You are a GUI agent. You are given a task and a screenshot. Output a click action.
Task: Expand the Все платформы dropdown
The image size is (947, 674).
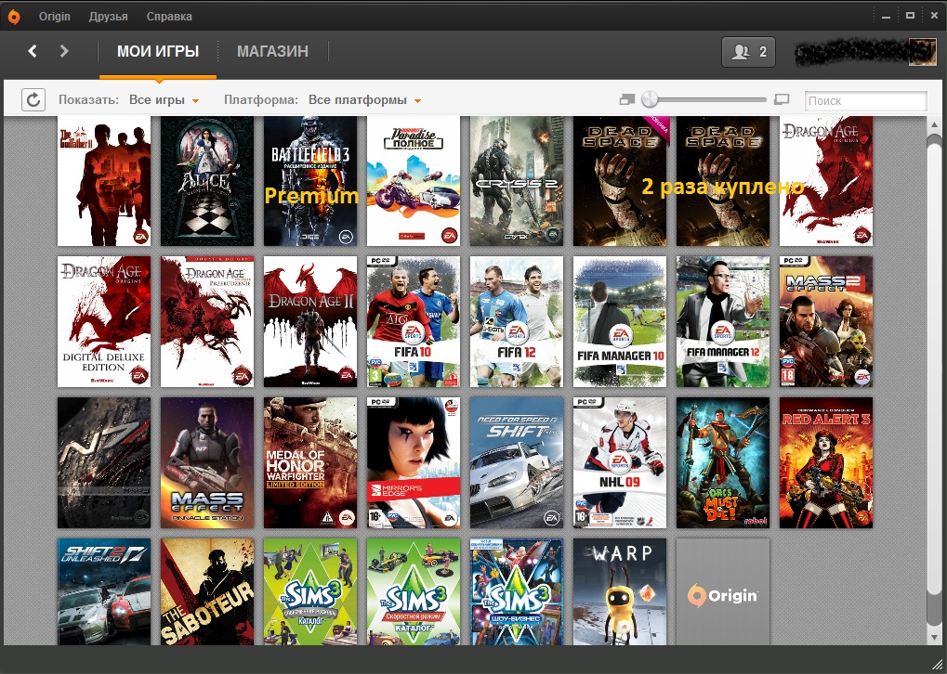point(365,100)
